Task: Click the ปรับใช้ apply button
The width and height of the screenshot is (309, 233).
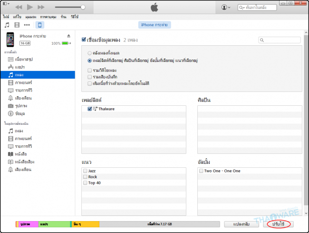Action: (278, 224)
